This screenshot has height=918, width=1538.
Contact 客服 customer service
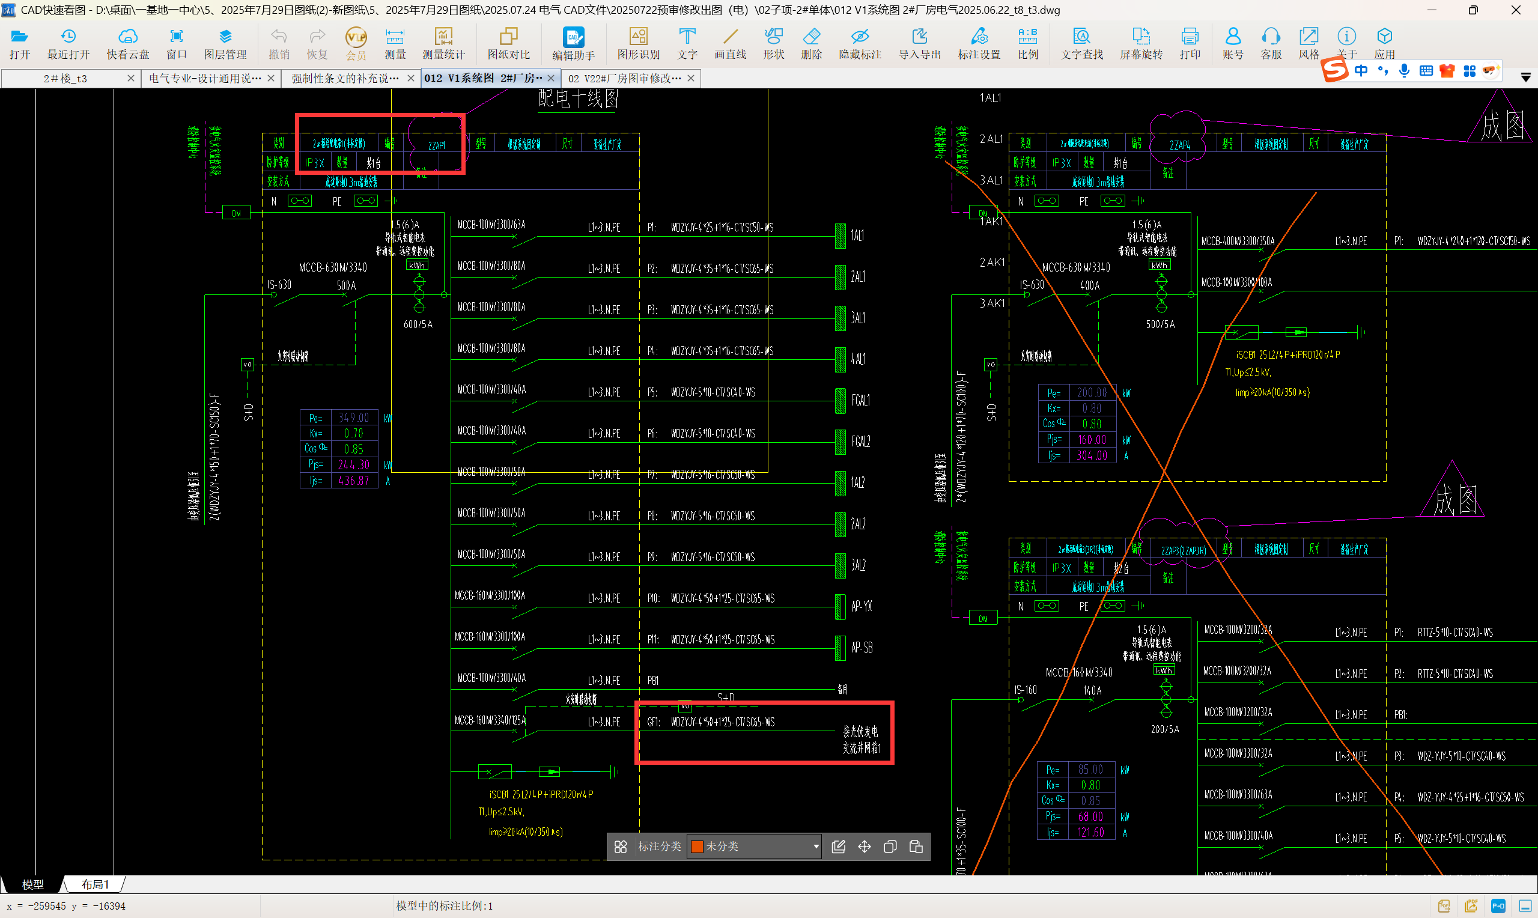coord(1271,43)
